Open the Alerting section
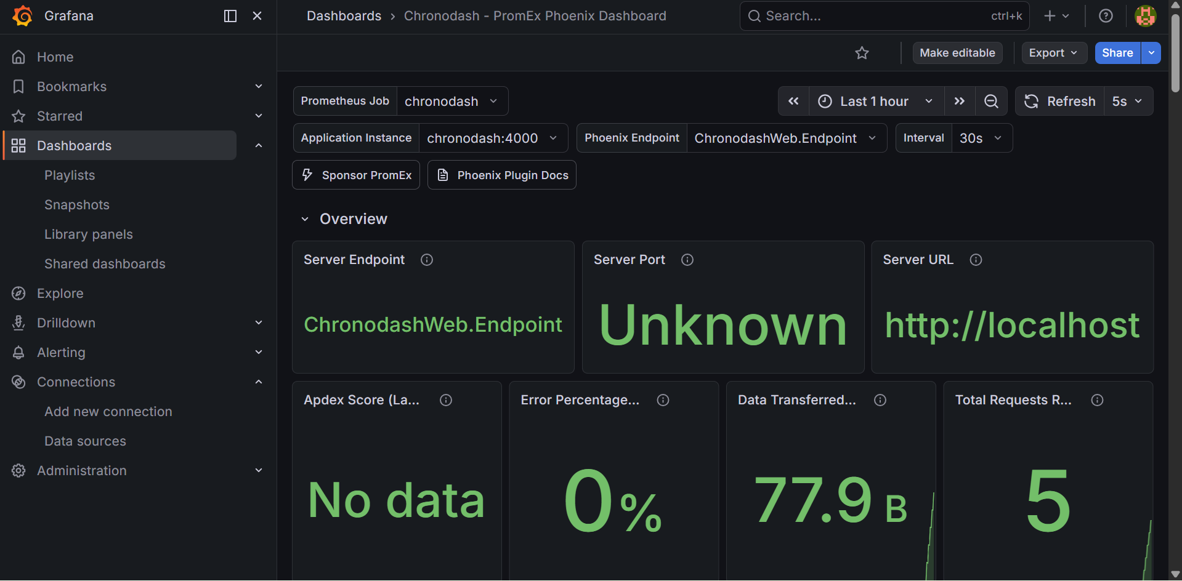This screenshot has width=1182, height=581. click(62, 353)
